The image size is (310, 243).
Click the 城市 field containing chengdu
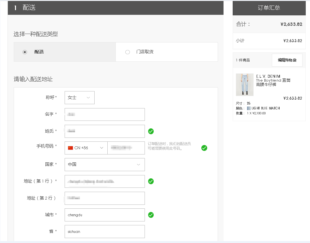[104, 215]
